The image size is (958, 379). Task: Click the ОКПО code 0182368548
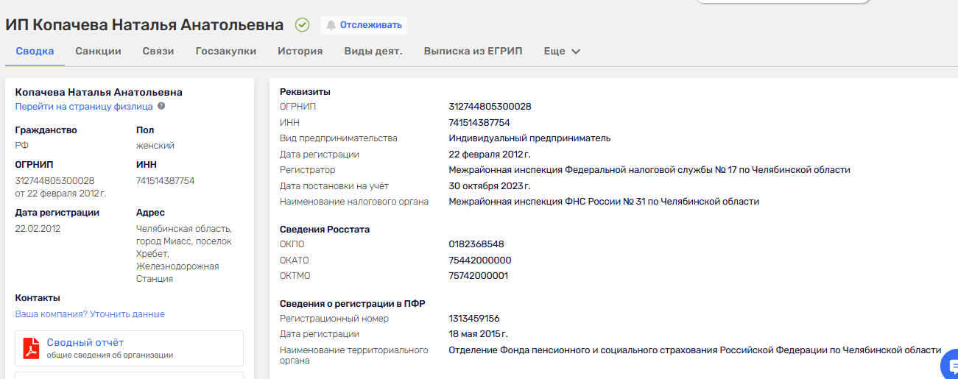pyautogui.click(x=476, y=244)
